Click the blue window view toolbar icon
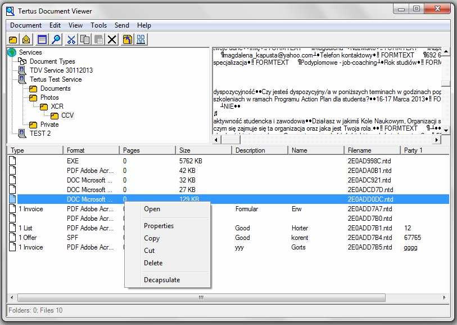This screenshot has width=457, height=325. point(42,39)
